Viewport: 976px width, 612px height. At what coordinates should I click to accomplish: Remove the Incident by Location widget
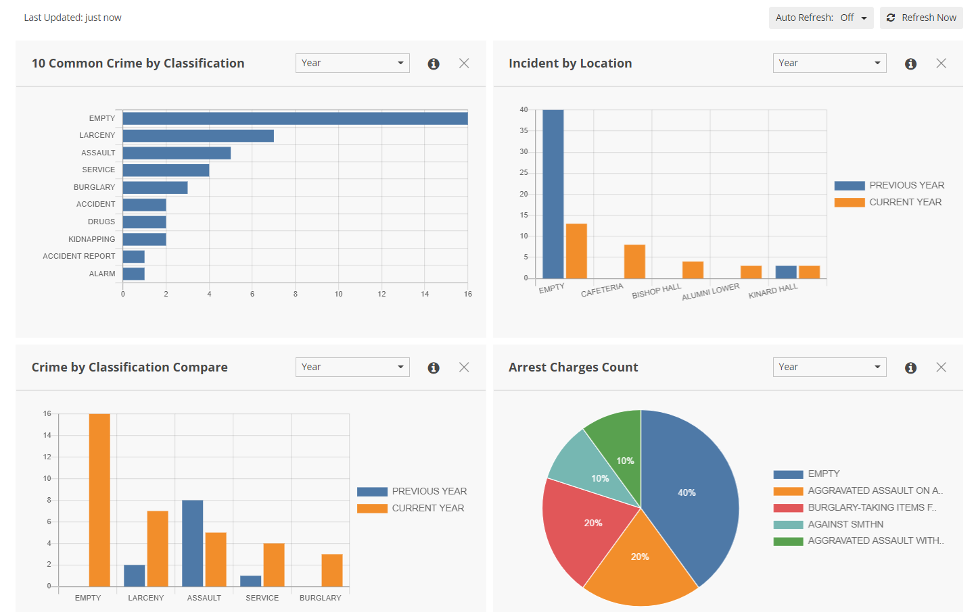(x=941, y=63)
